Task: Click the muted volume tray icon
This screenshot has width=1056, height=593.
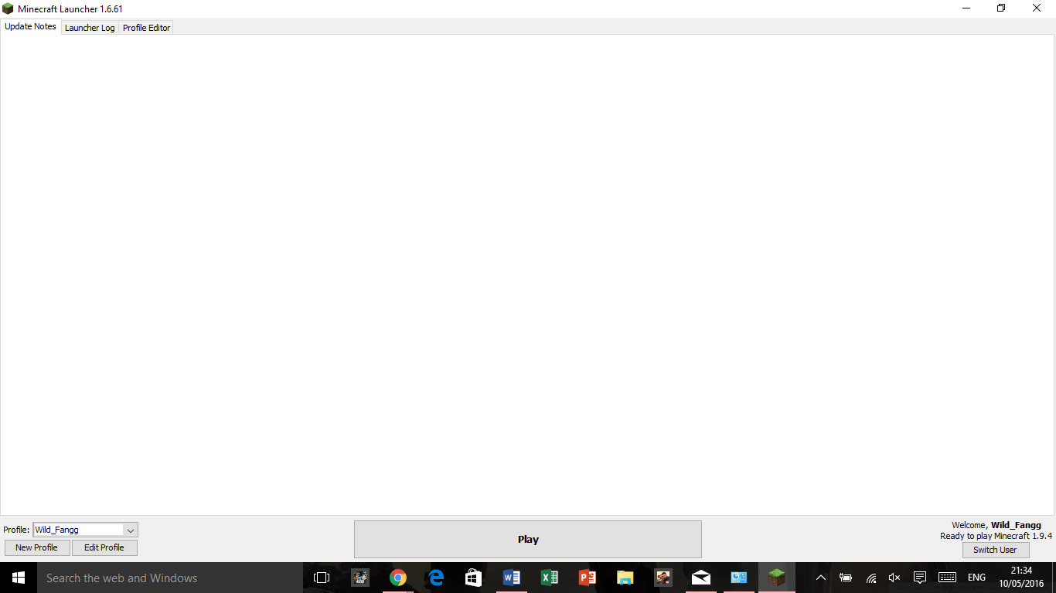Action: click(894, 578)
